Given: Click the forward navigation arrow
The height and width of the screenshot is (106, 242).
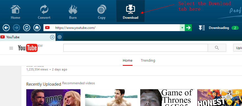Looking at the screenshot, I should pos(16,28).
